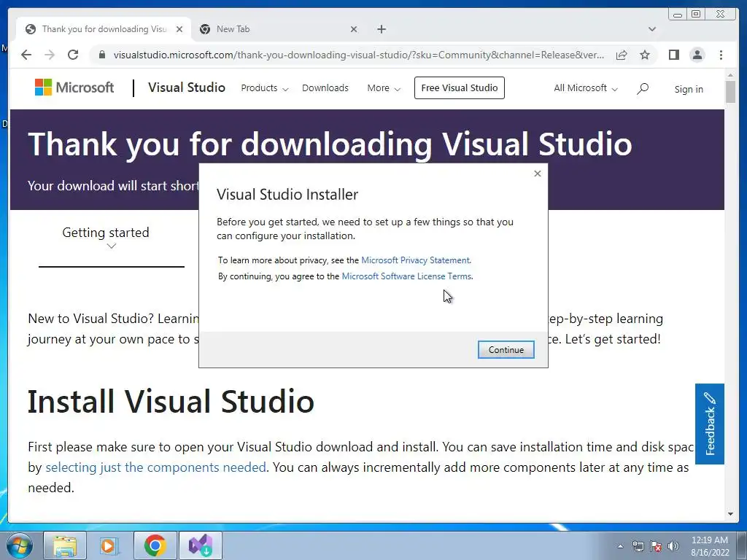Open the Microsoft Privacy Statement link
747x560 pixels.
(415, 260)
